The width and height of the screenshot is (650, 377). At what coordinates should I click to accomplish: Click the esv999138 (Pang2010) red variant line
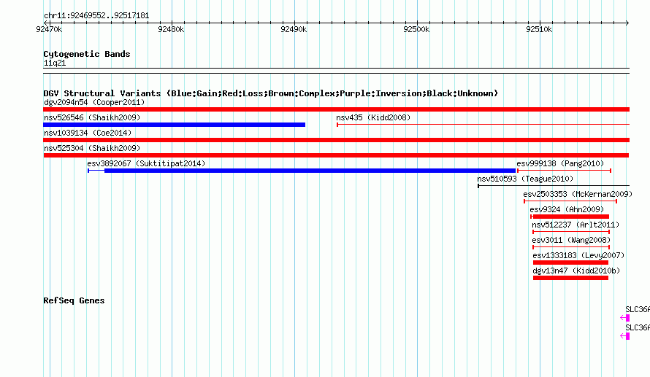(x=565, y=171)
